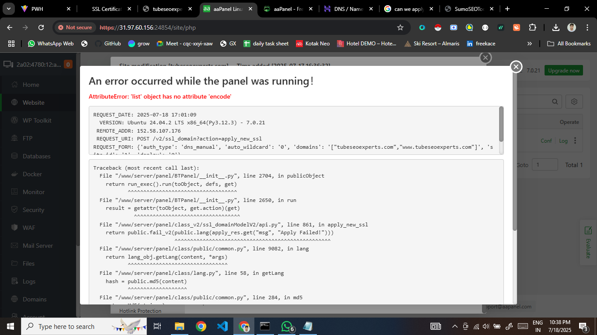Switch to the tubeseoexperts tab
The width and height of the screenshot is (597, 335).
[x=167, y=9]
